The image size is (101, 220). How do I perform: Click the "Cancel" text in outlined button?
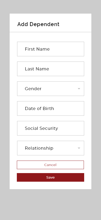coord(50,165)
